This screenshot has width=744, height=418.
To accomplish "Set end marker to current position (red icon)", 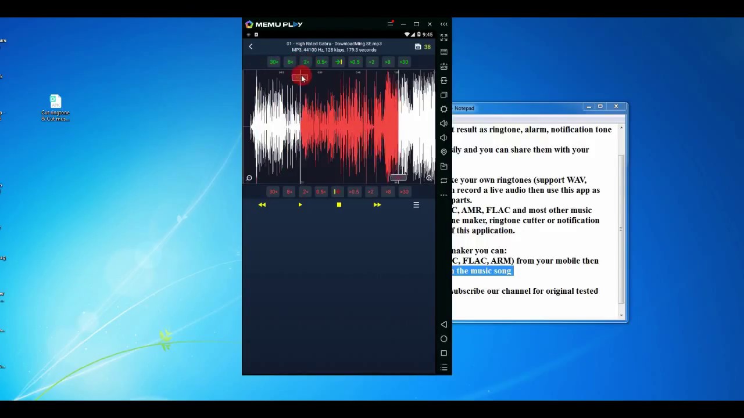I will (337, 192).
